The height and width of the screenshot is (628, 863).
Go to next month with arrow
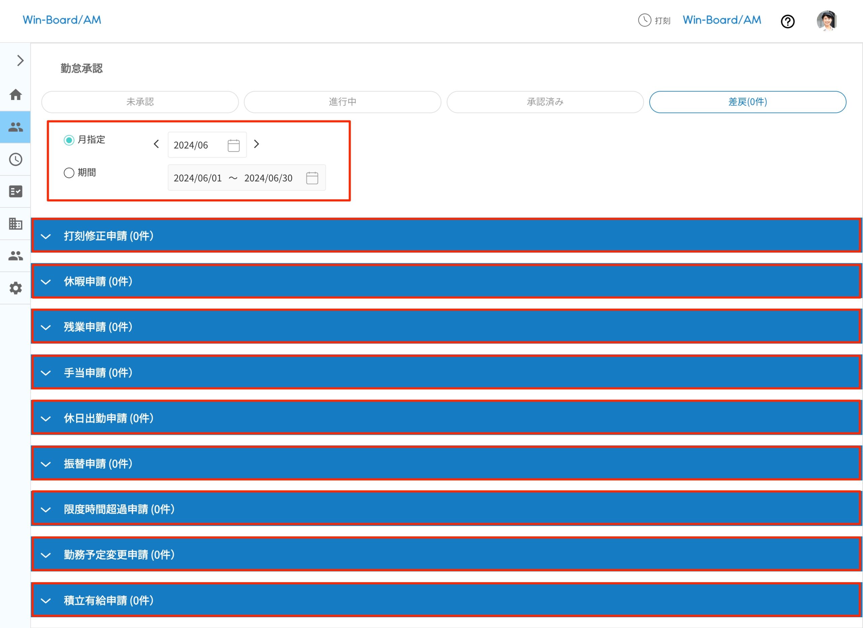pyautogui.click(x=257, y=144)
